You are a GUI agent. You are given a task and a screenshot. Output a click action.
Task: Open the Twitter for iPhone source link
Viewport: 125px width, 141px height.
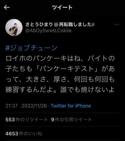click(71, 106)
